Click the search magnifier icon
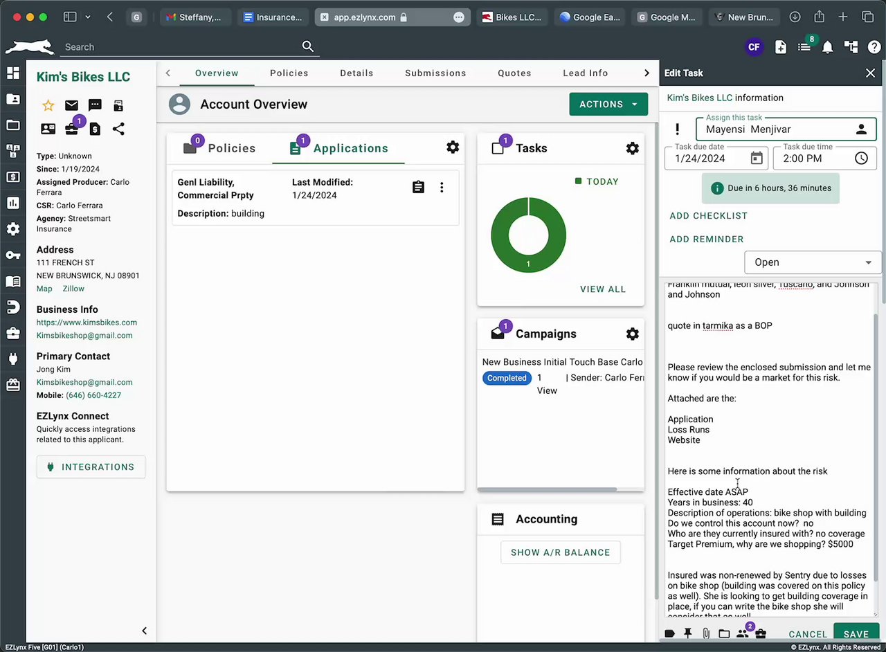The image size is (886, 652). click(308, 46)
